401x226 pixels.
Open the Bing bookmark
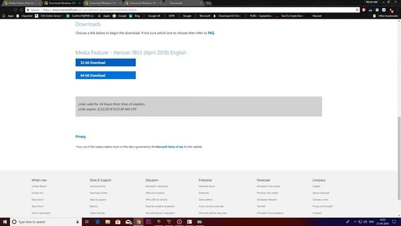(x=135, y=16)
